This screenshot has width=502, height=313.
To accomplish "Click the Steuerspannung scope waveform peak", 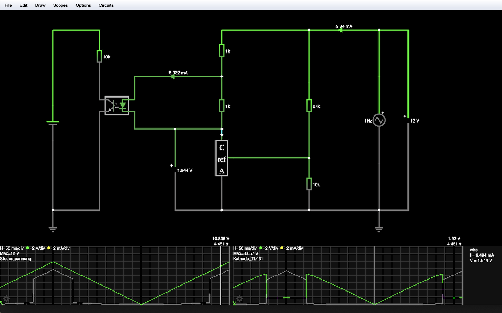I will [x=53, y=262].
